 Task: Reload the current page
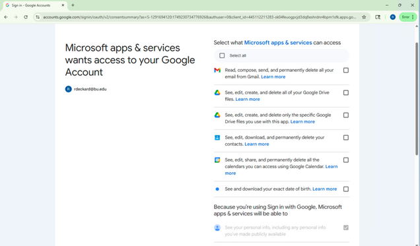(26, 17)
